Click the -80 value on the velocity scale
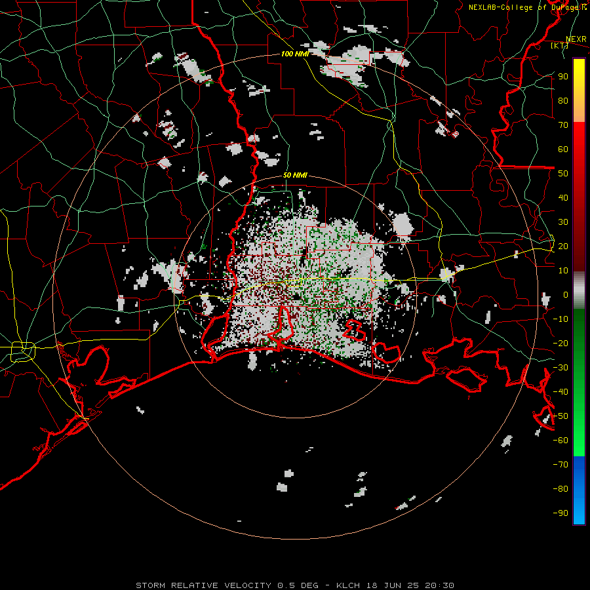590x590 pixels. (560, 489)
